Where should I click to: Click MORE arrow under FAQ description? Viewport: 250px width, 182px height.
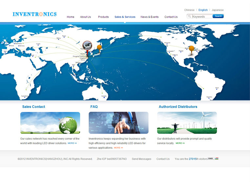(118, 148)
